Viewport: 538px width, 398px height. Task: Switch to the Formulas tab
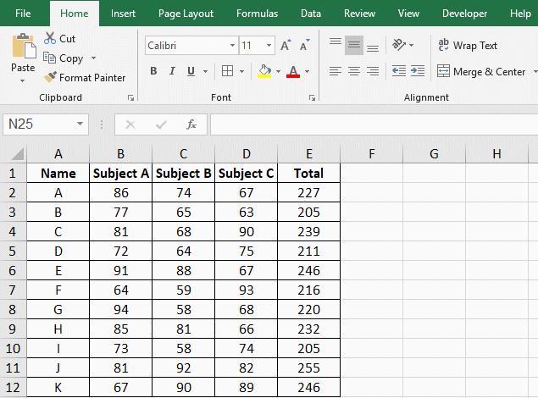(x=257, y=14)
